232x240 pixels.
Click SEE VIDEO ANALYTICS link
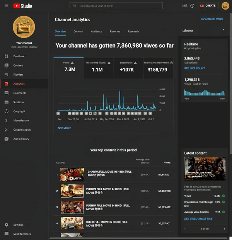(198, 219)
